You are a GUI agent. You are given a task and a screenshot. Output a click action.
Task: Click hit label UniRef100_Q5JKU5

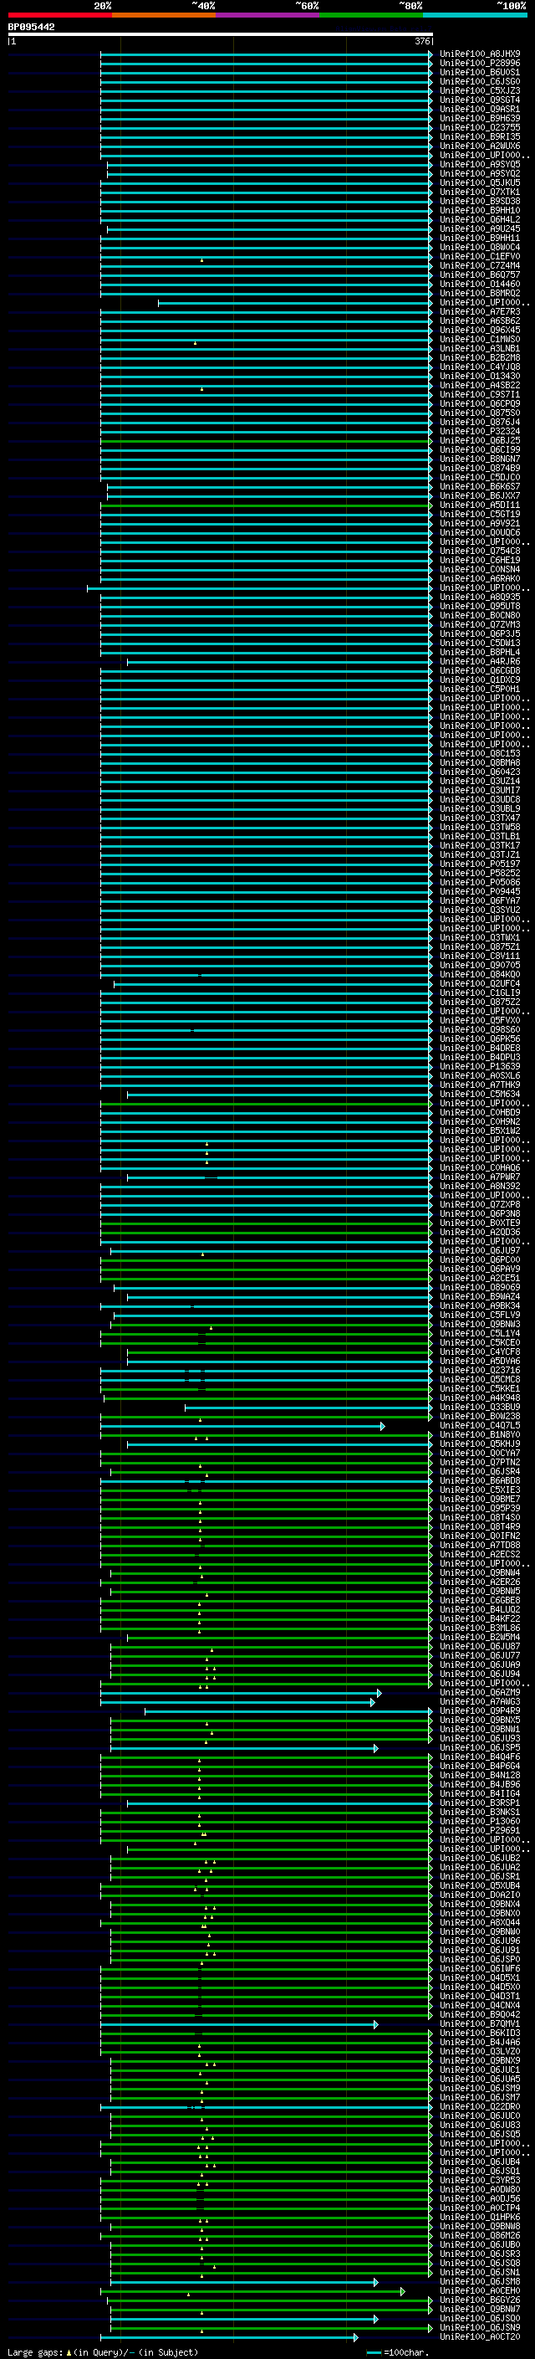click(480, 183)
